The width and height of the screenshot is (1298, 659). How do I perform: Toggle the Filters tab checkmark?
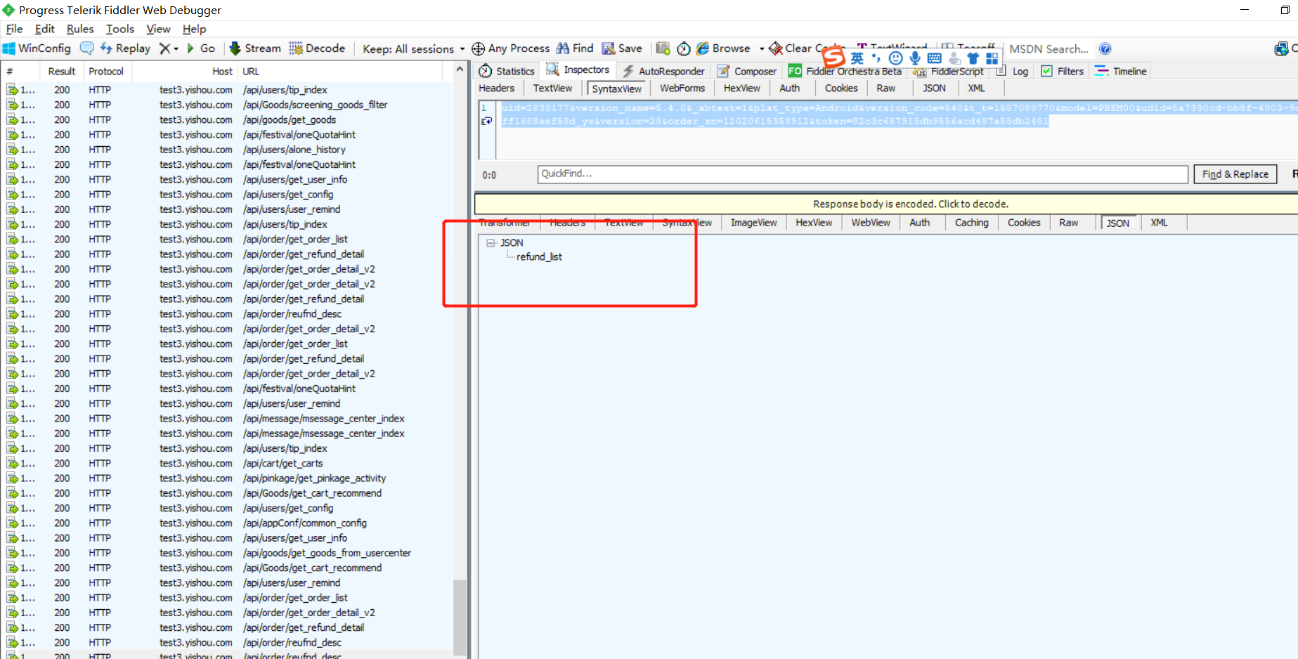point(1046,71)
